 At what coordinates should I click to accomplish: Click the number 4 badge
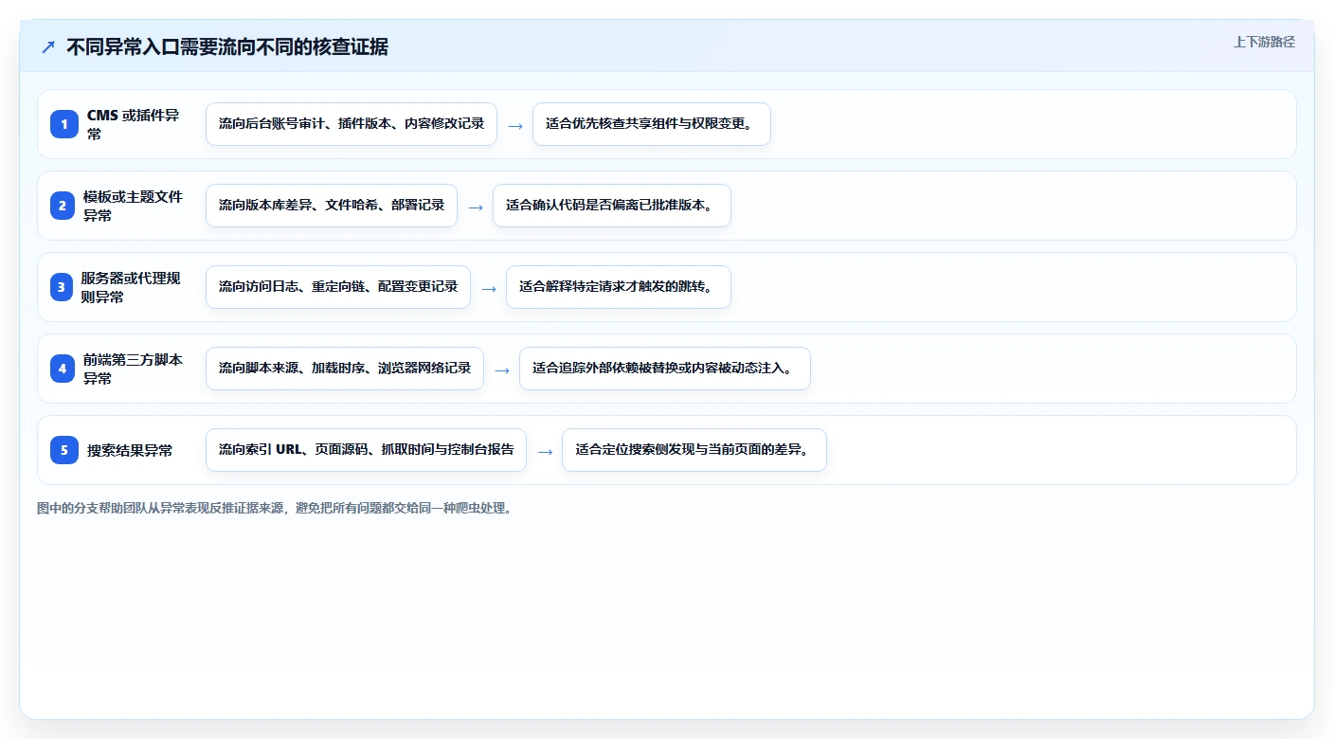(x=63, y=369)
